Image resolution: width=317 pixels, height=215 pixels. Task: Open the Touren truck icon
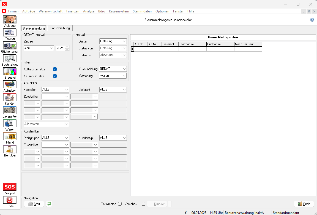[x=10, y=33]
